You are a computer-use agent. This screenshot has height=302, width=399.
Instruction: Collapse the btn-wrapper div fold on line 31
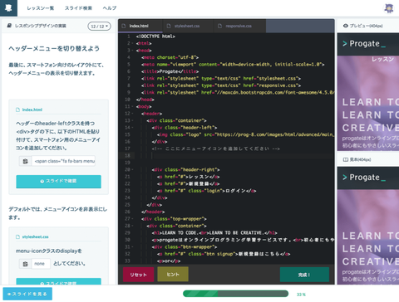tap(132, 247)
